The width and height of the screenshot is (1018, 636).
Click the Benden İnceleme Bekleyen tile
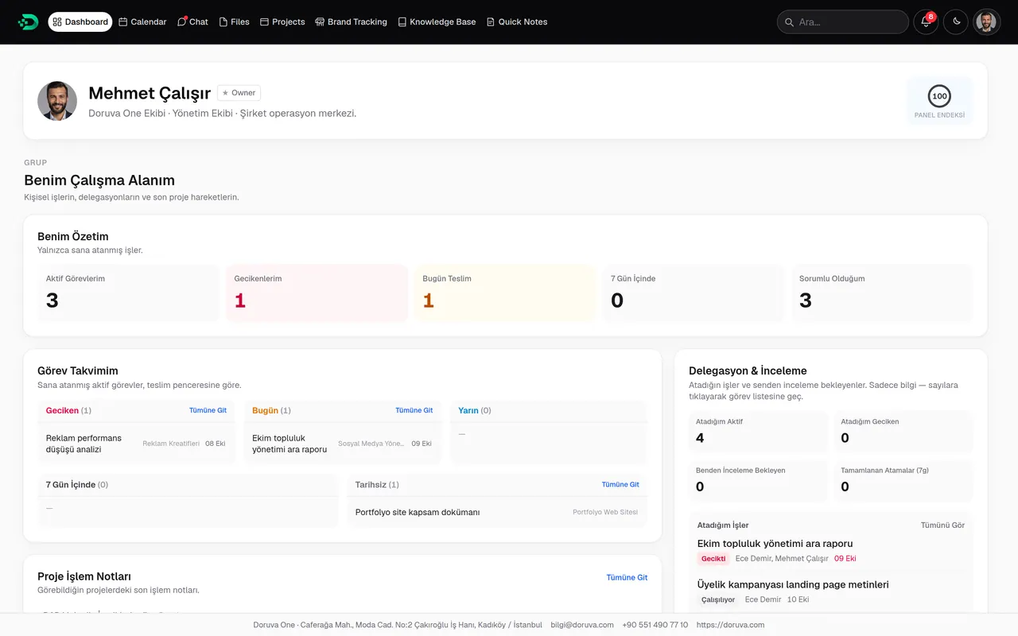pyautogui.click(x=759, y=479)
